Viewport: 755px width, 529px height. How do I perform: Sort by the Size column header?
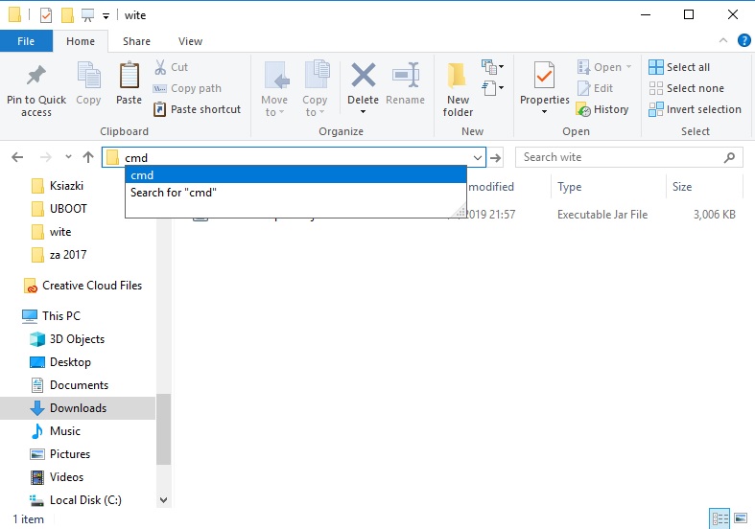pos(682,187)
